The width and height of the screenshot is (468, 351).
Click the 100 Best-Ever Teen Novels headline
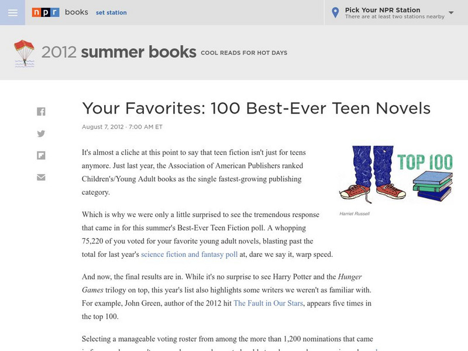tap(256, 108)
